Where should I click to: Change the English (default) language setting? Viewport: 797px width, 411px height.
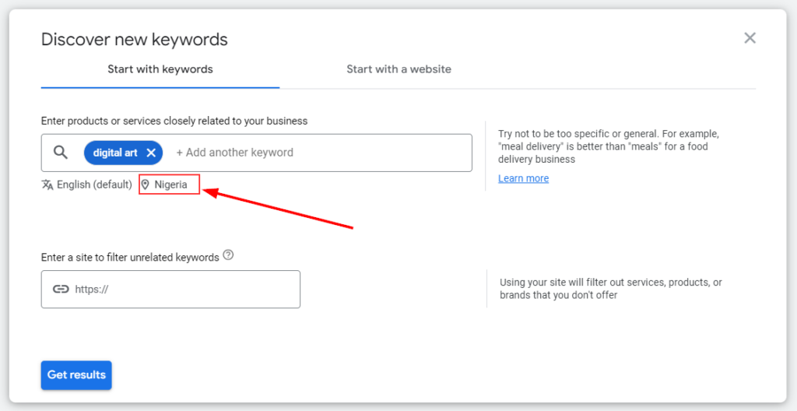[87, 184]
